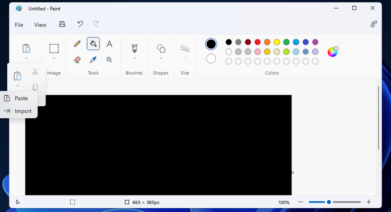Click the Paste icon in the flyout panel
This screenshot has height=212, width=391.
coord(18,76)
